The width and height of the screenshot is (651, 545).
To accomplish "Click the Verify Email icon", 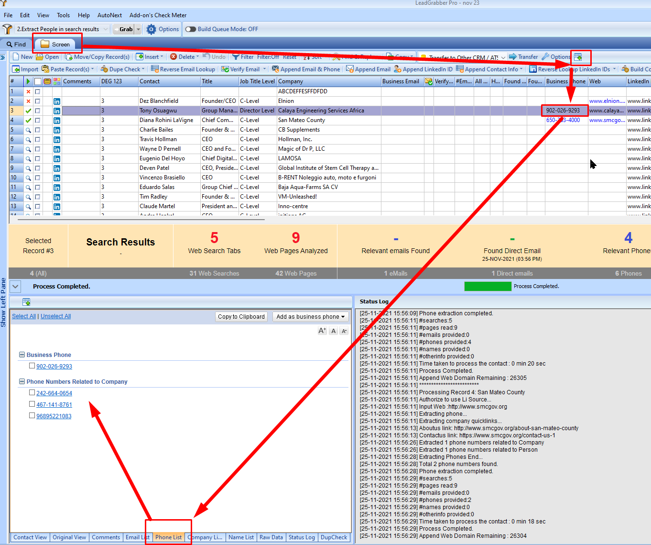I will coord(225,69).
